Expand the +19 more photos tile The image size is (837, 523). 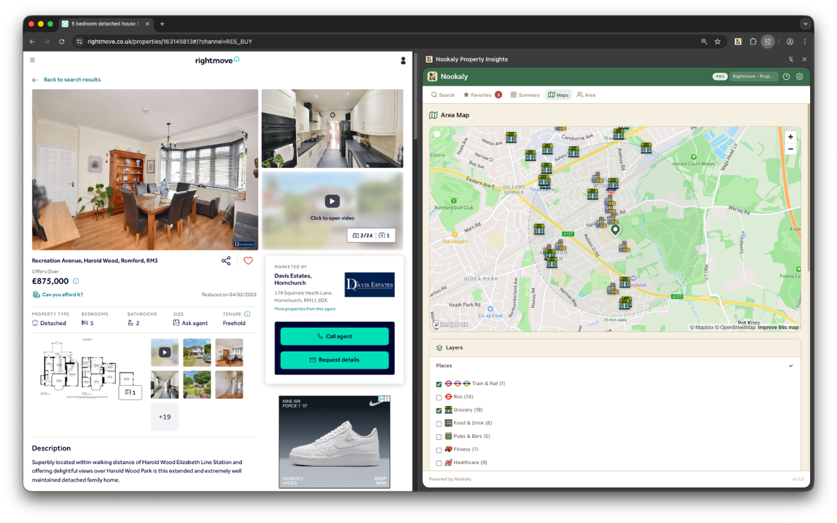pos(164,417)
